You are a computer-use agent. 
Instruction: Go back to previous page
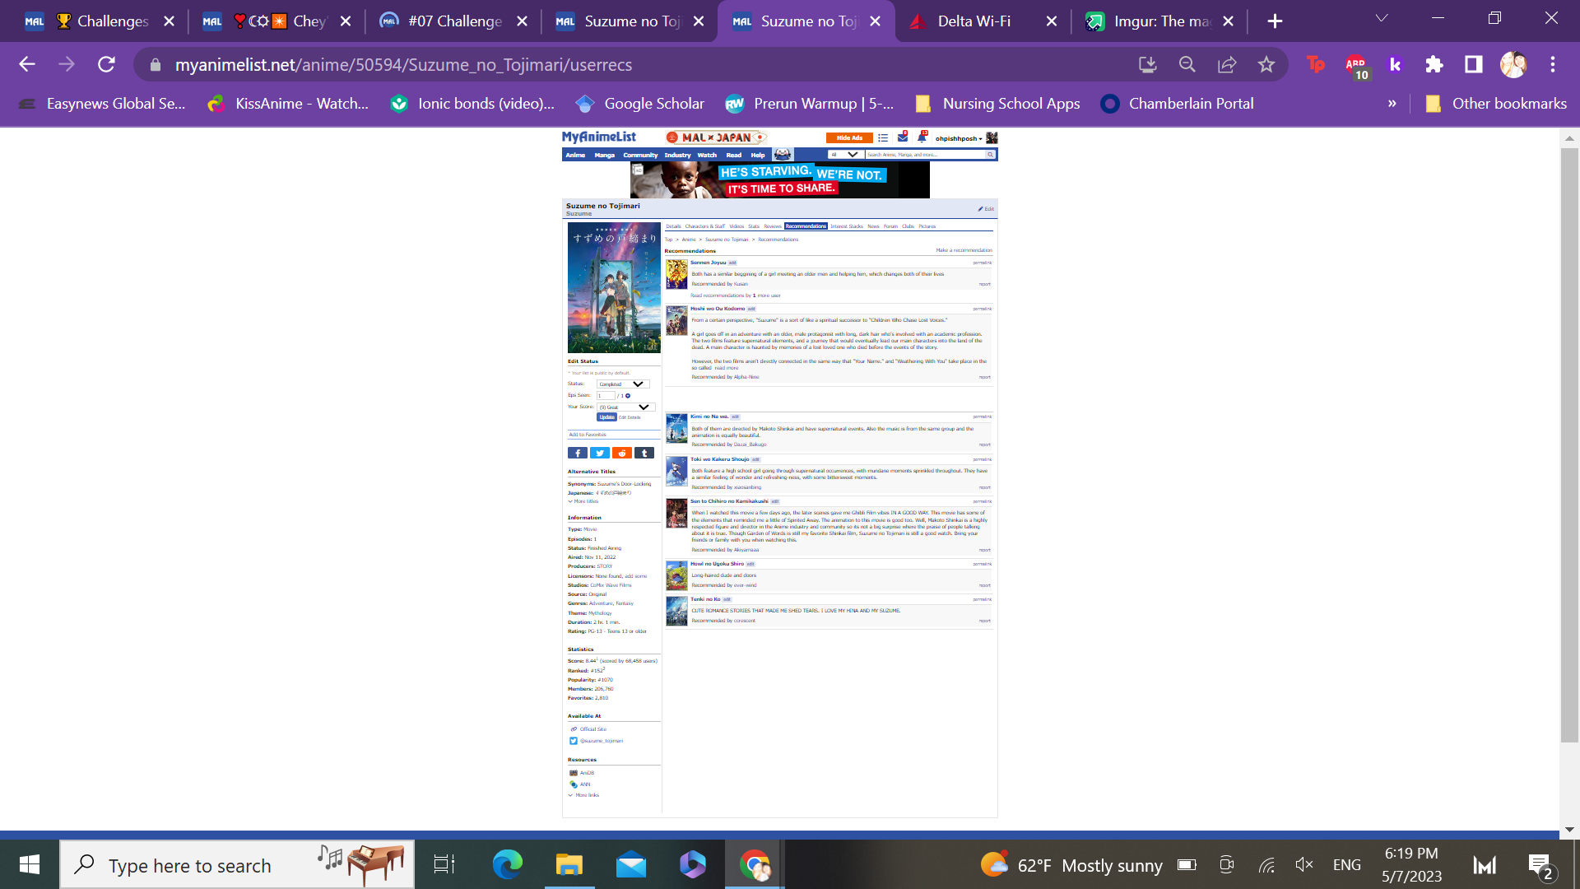[27, 64]
